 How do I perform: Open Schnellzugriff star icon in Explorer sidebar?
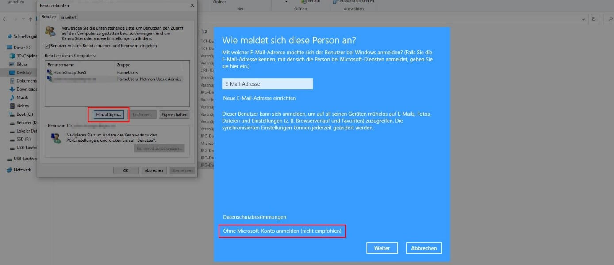tap(9, 37)
